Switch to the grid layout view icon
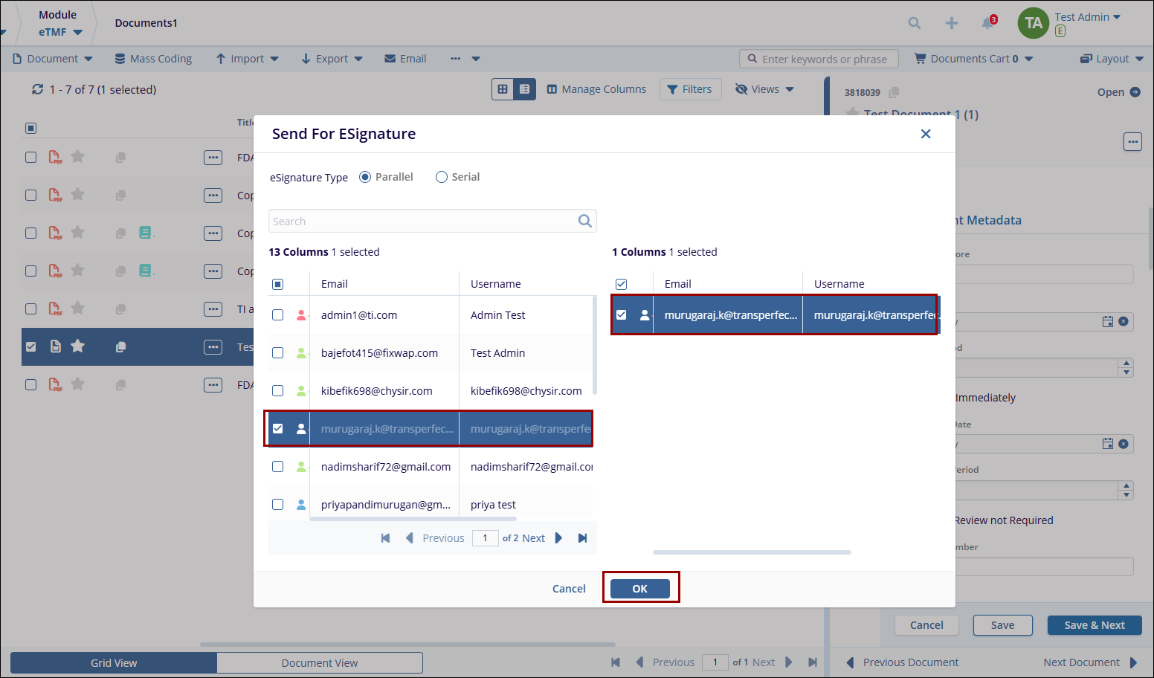Viewport: 1154px width, 678px height. 503,89
